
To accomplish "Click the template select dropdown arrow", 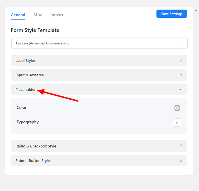I will click(x=182, y=43).
